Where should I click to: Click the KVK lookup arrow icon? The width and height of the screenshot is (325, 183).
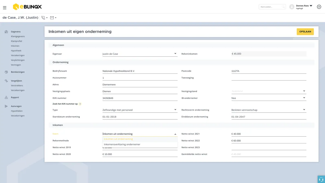click(80, 104)
